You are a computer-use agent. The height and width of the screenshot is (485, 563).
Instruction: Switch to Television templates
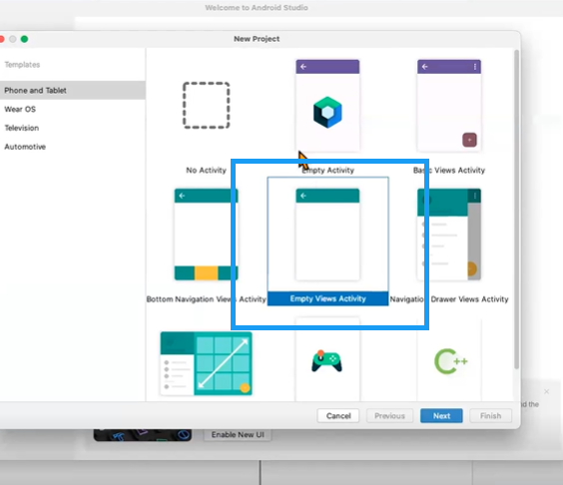click(x=22, y=128)
